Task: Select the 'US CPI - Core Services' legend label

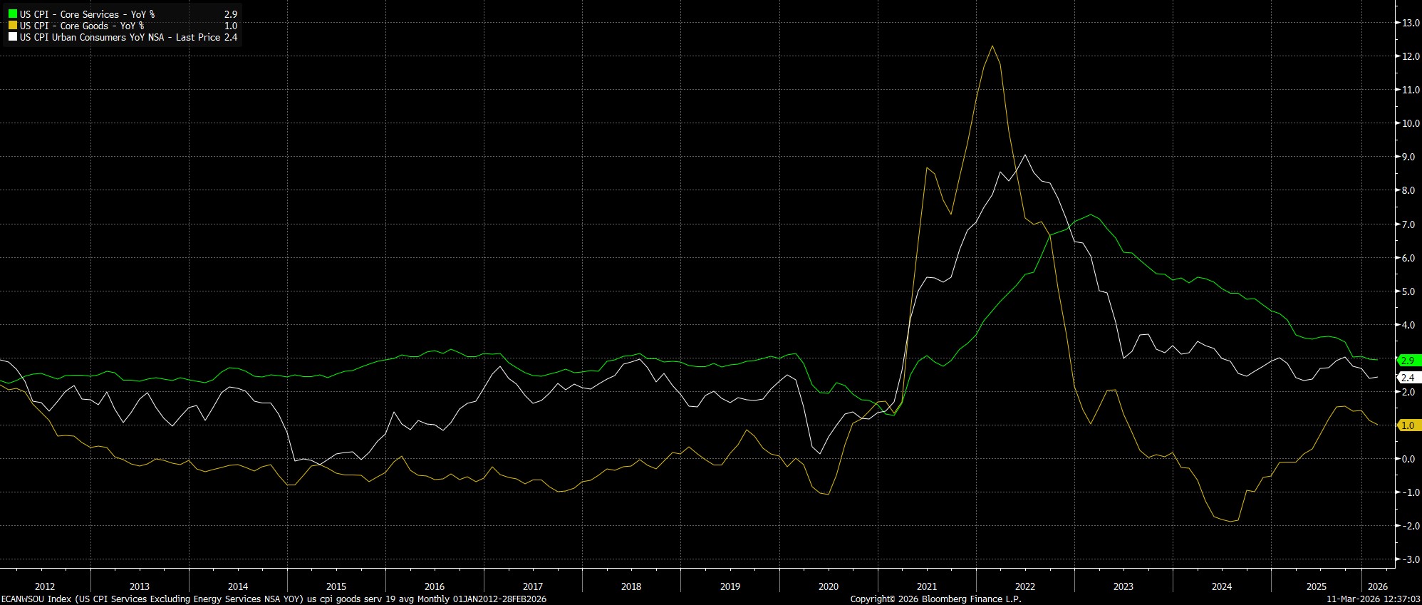Action: [87, 14]
